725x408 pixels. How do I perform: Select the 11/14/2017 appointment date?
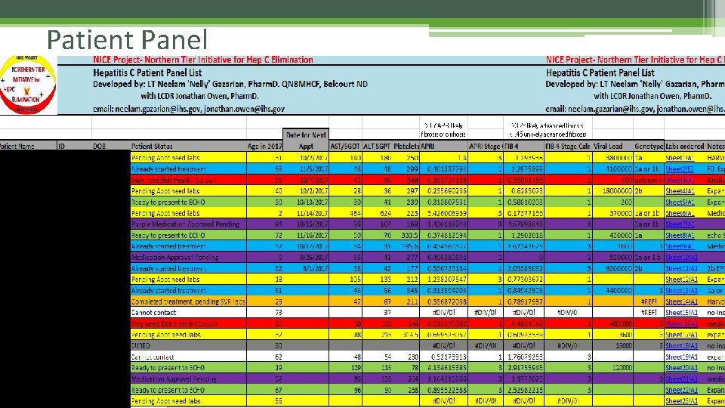pyautogui.click(x=306, y=213)
